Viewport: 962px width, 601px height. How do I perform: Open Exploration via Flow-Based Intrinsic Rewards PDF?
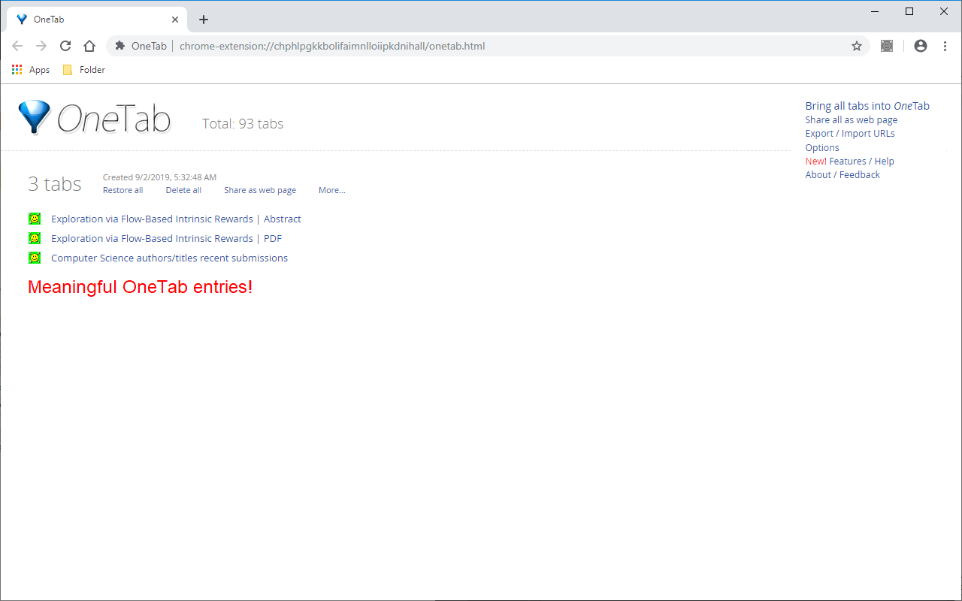coord(166,238)
